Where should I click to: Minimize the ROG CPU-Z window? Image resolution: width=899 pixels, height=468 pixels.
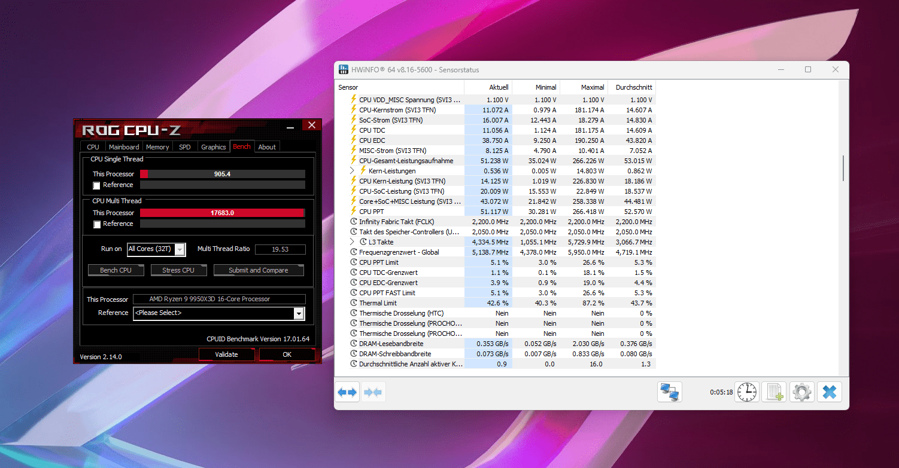point(290,126)
